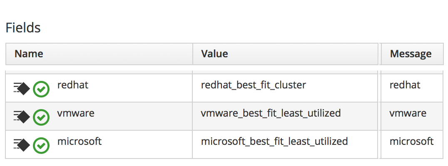
Task: Click the microsoft message cell
Action: [411, 141]
